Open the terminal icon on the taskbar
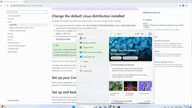 click(x=118, y=107)
